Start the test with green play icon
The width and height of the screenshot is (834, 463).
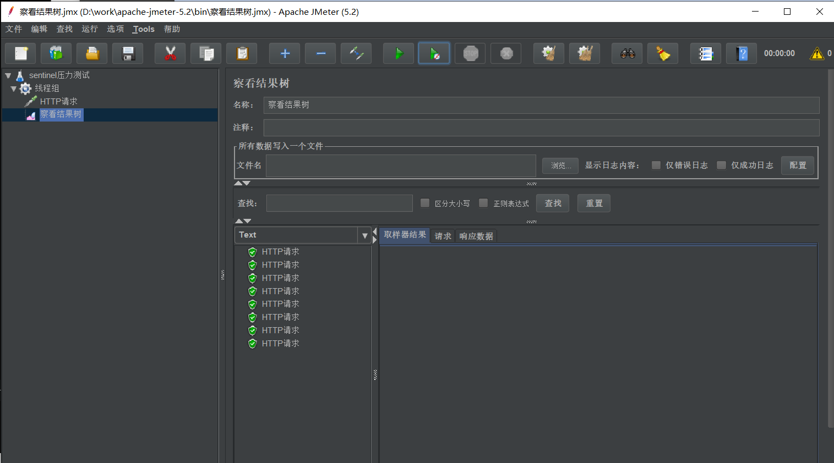[399, 53]
